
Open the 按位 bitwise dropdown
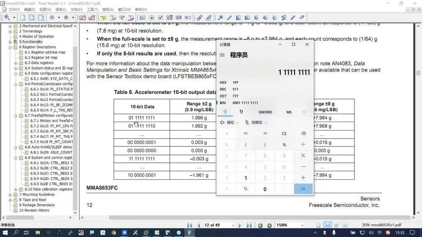coord(230,122)
